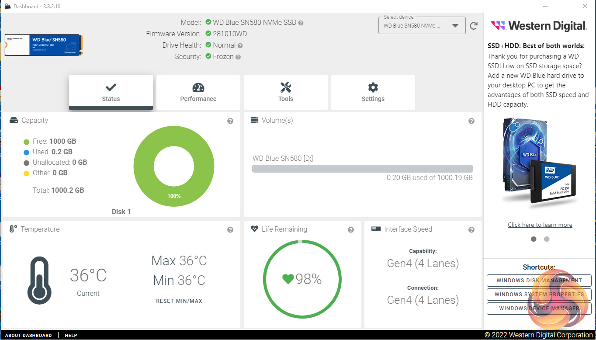Click help icon beside Drive Health
Screen dimensions: 596x340
pos(240,45)
